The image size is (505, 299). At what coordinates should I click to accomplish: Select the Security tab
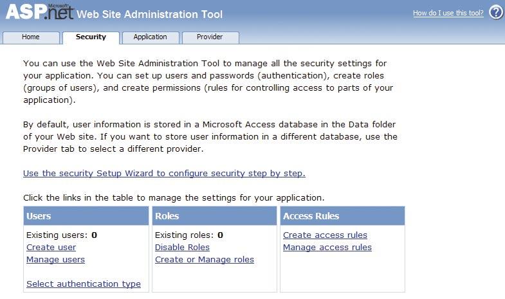coord(91,37)
